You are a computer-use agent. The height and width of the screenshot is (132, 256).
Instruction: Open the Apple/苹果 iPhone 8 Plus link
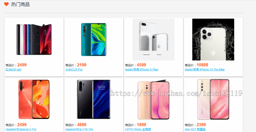pyautogui.click(x=142, y=70)
